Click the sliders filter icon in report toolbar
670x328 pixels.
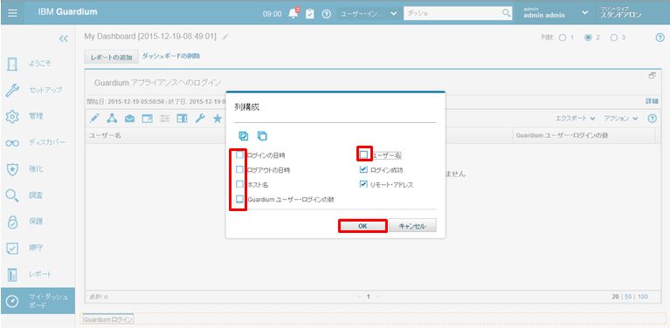tap(165, 119)
